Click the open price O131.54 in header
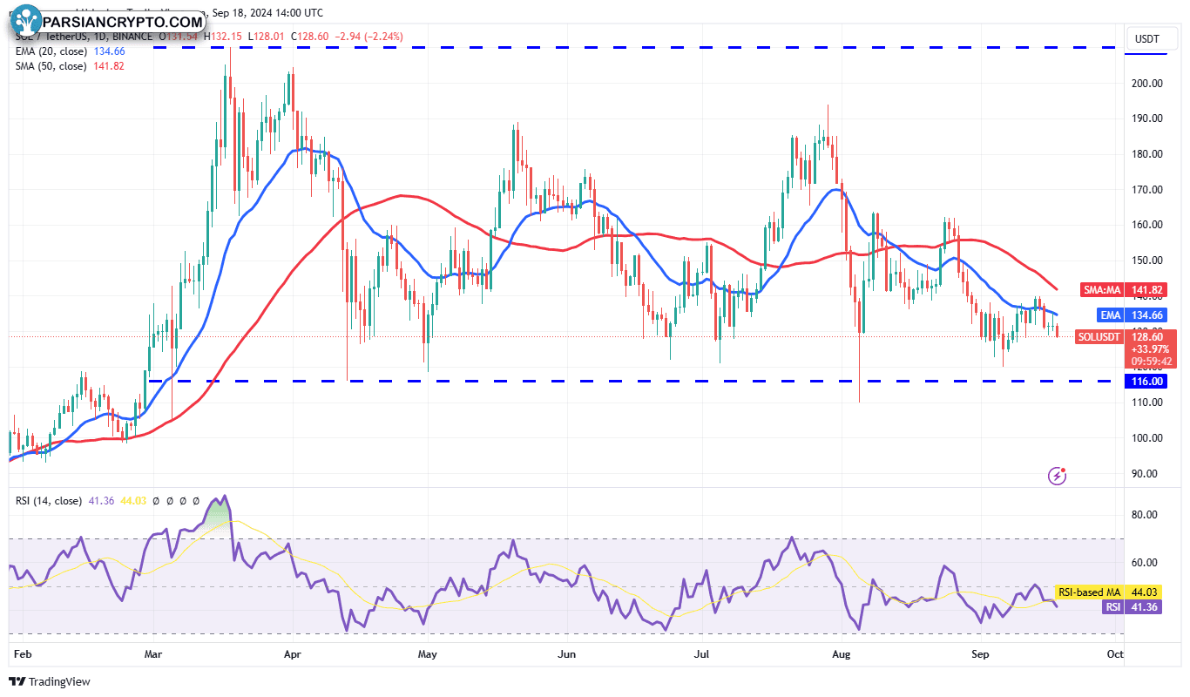Viewport: 1190px width, 697px height. pyautogui.click(x=178, y=37)
